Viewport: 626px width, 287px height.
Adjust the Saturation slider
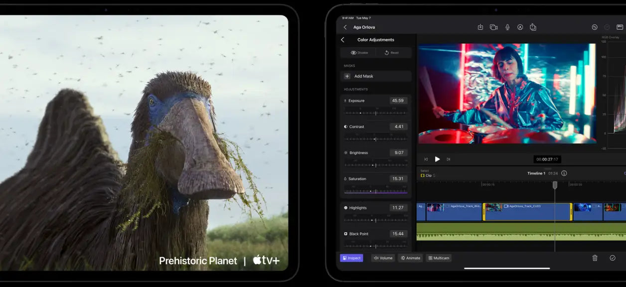click(x=376, y=191)
